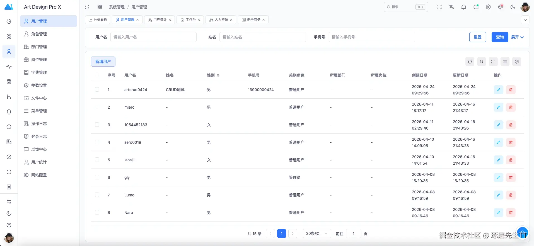The width and height of the screenshot is (534, 246).
Task: Focus the 请输入用户名 input field
Action: 153,37
